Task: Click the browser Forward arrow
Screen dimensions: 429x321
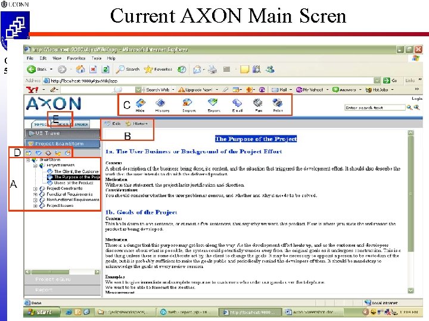Action: click(62, 70)
